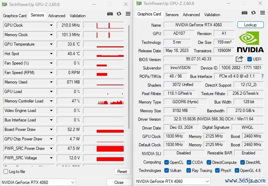Image resolution: width=268 pixels, height=186 pixels.
Task: Open the Bus Interface Load sensor dropdown
Action: [51, 120]
